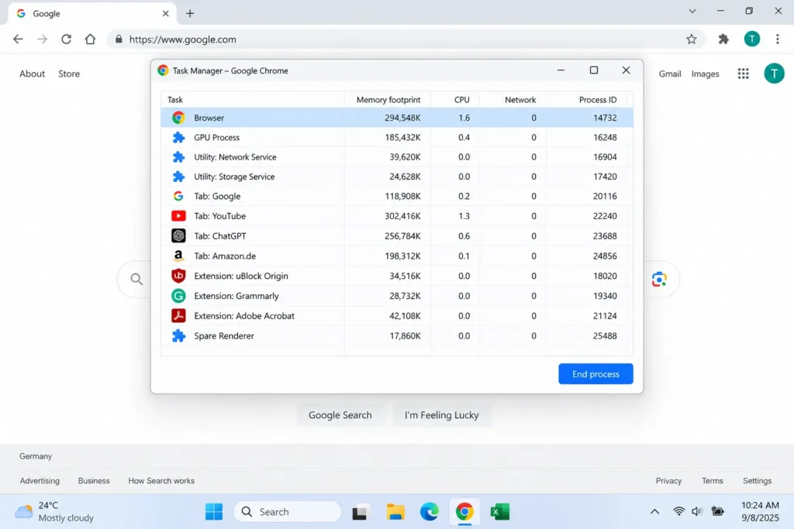Open the About link
794x529 pixels.
(x=32, y=74)
